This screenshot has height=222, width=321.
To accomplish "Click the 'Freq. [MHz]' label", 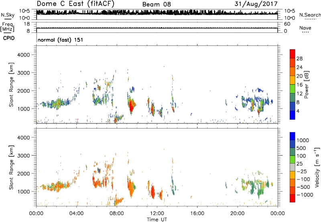I will point(8,27).
